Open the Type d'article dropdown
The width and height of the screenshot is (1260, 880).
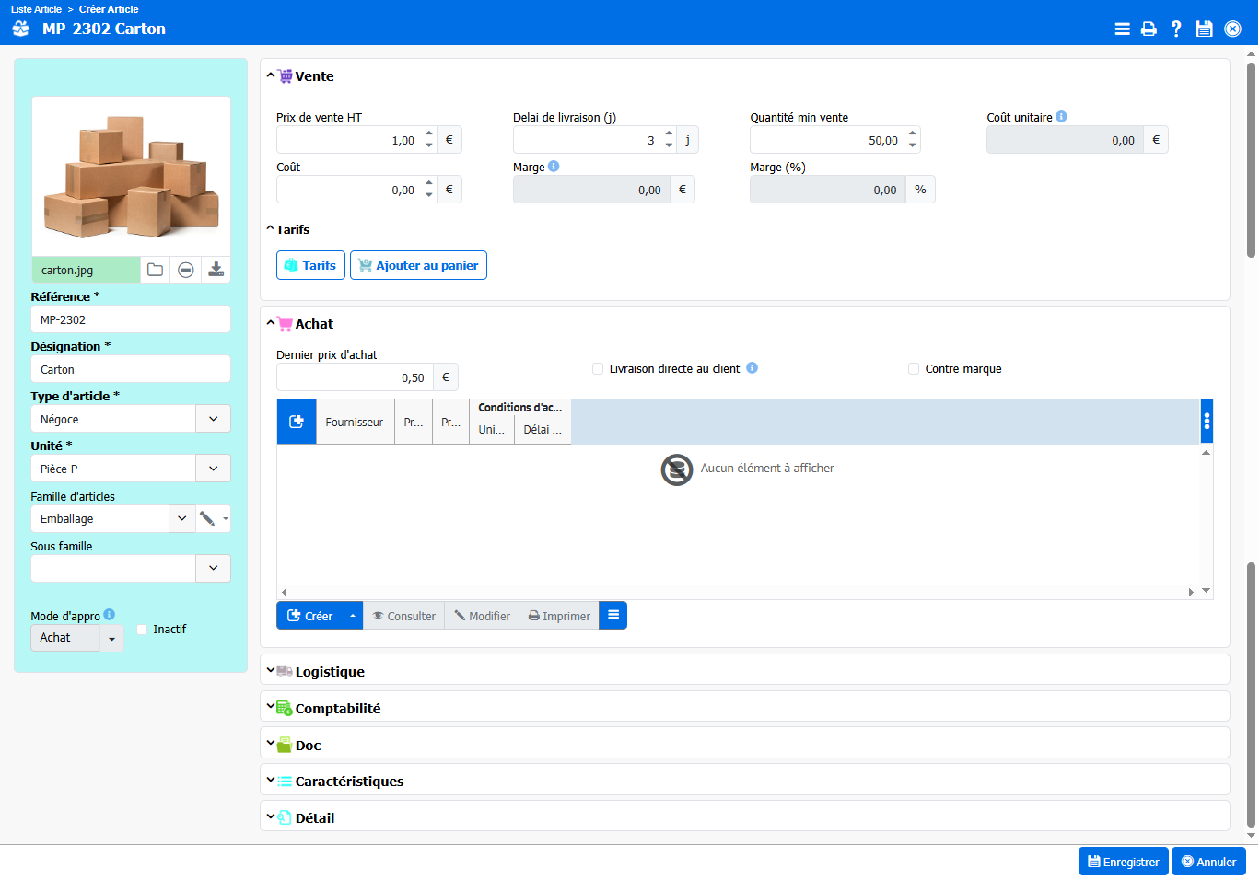[x=213, y=419]
